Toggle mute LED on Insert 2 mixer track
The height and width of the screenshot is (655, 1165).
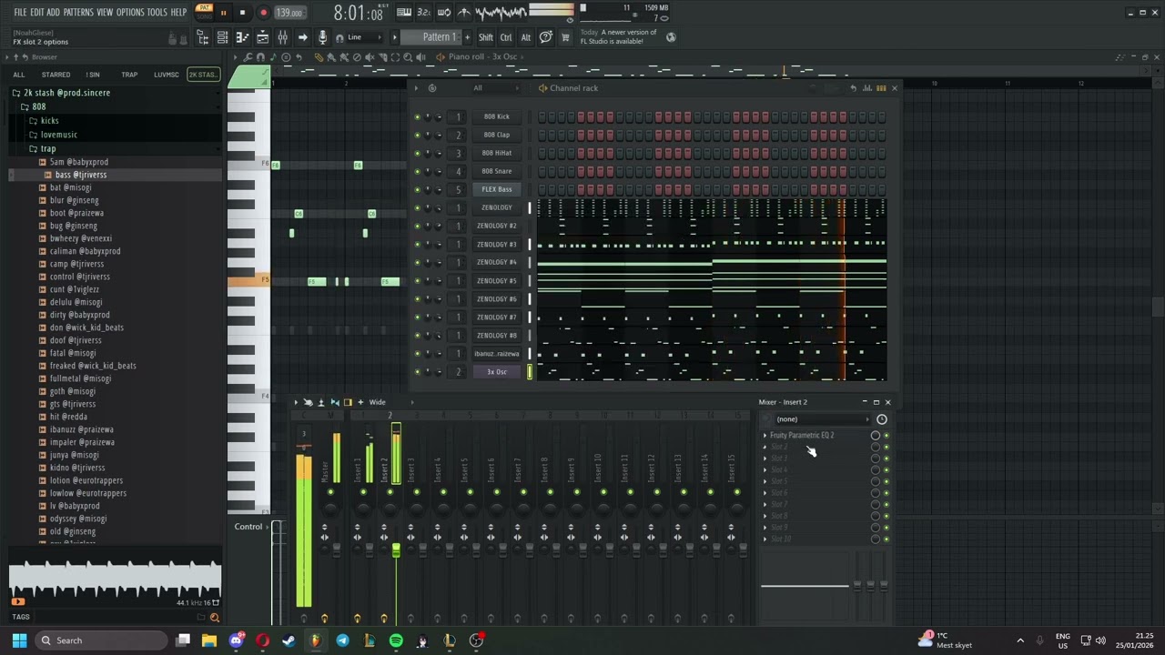click(x=390, y=492)
